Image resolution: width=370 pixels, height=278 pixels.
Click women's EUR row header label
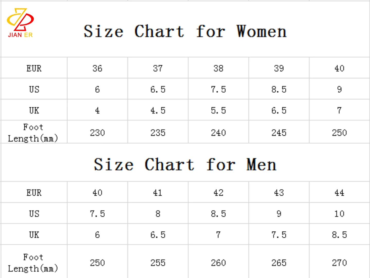[34, 68]
